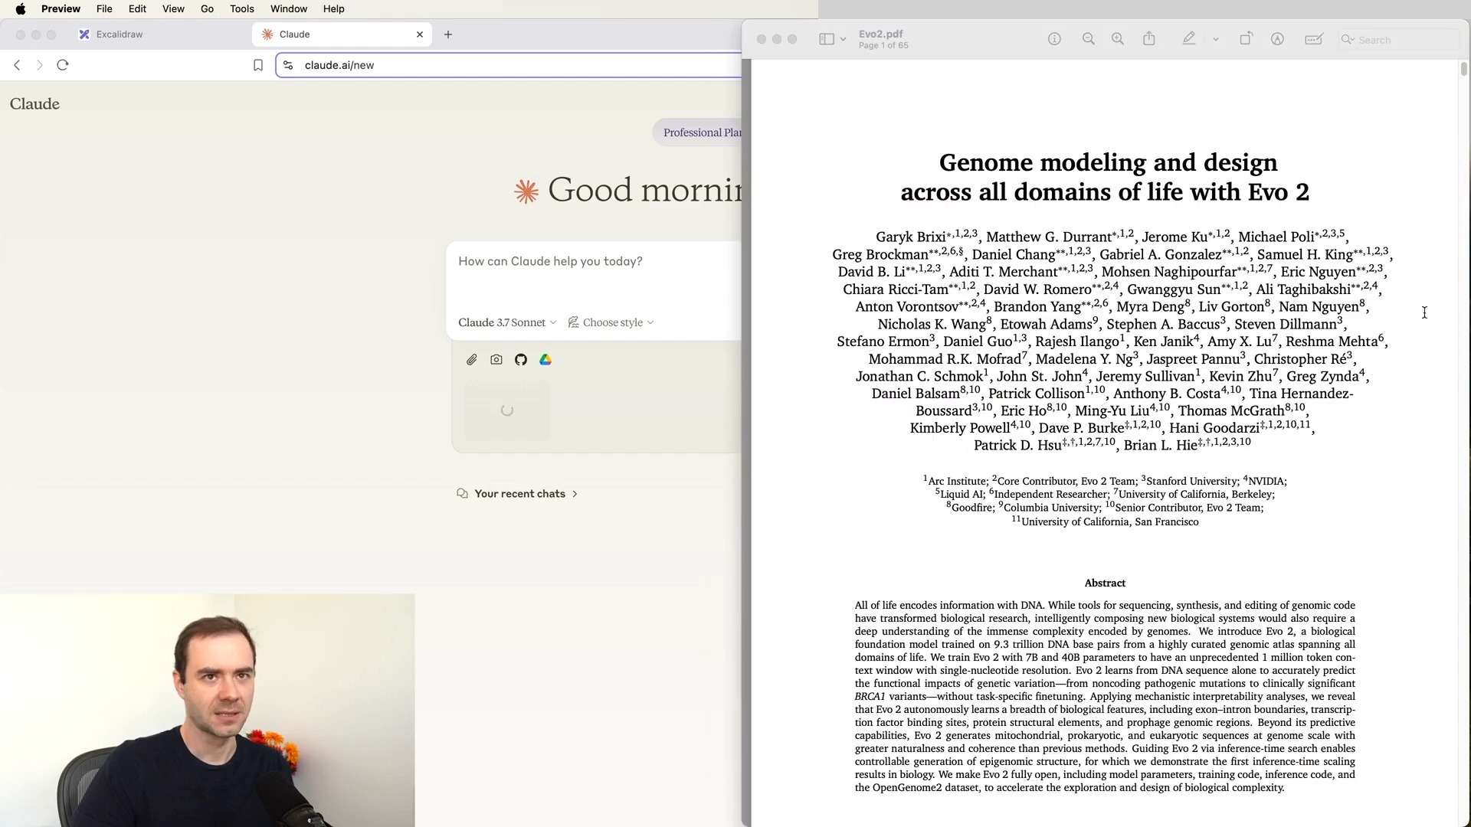Click the Highlight pen icon in Preview
The width and height of the screenshot is (1471, 827).
click(x=1189, y=39)
